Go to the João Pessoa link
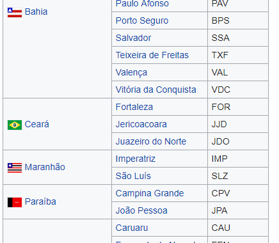Screen dimensions: 279x243 point(141,210)
